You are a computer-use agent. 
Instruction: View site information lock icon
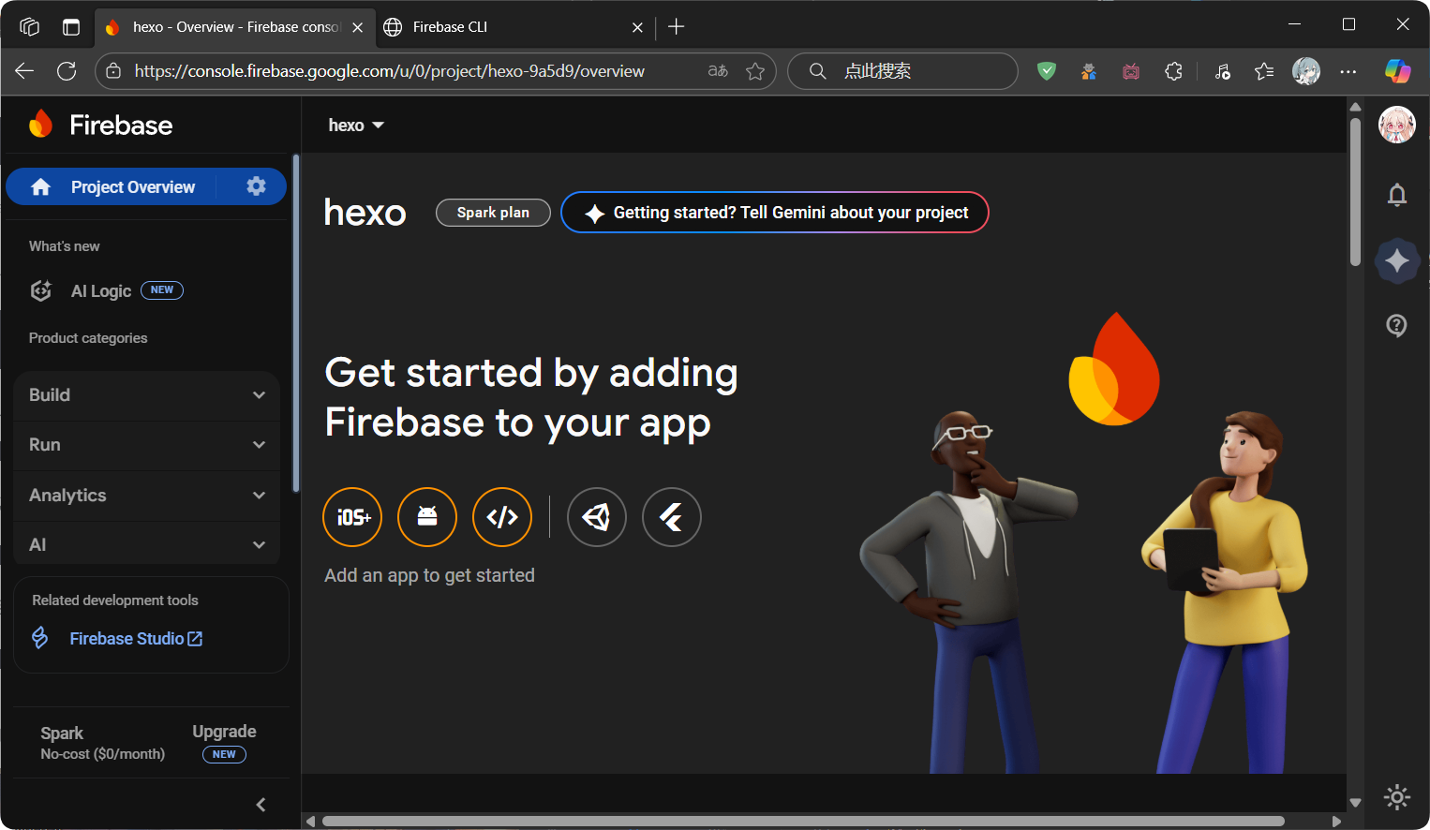click(x=113, y=71)
